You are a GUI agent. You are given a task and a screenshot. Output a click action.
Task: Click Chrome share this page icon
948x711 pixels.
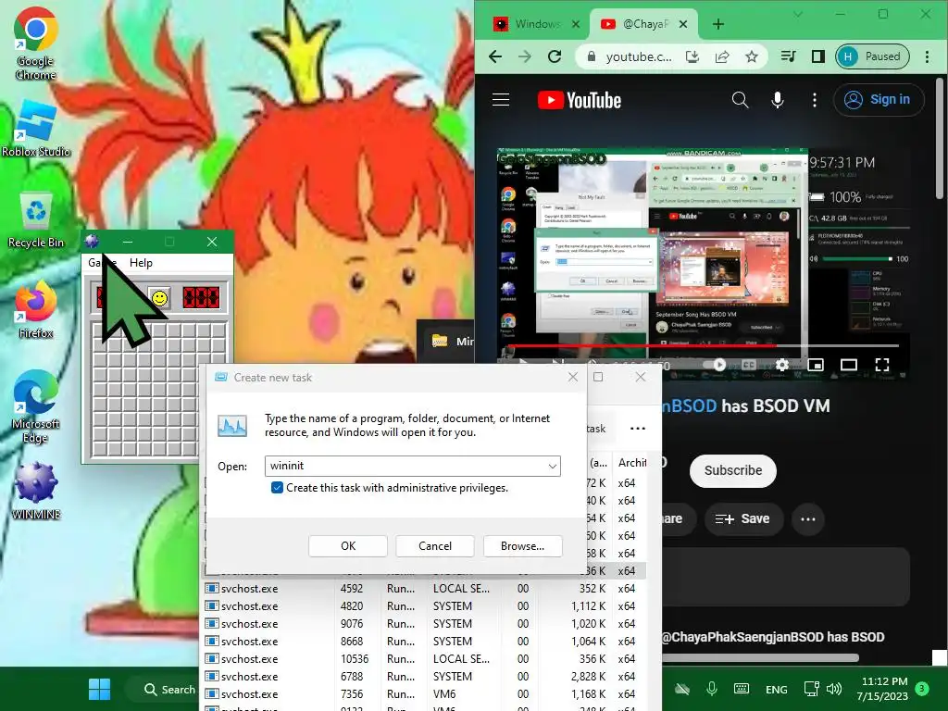pos(722,56)
